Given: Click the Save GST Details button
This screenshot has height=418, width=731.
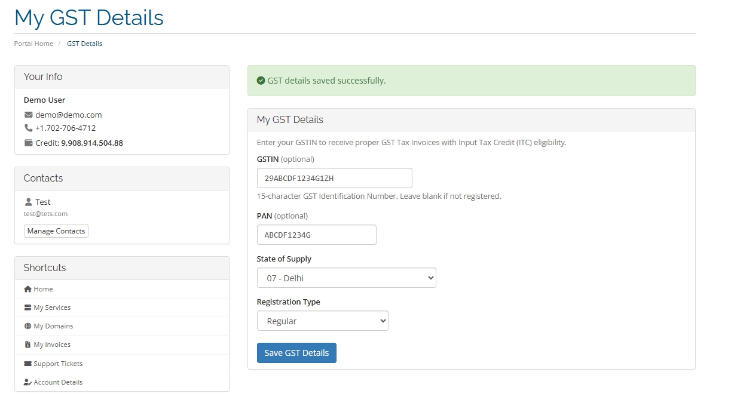Looking at the screenshot, I should coord(296,353).
